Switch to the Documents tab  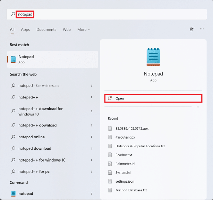(x=46, y=30)
